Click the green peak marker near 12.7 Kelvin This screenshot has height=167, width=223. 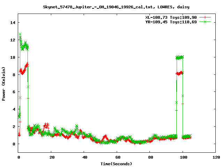20,34
